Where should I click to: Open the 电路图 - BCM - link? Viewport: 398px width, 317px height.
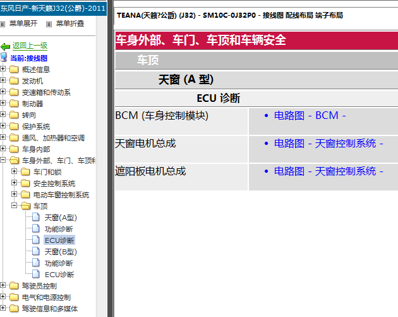(310, 115)
